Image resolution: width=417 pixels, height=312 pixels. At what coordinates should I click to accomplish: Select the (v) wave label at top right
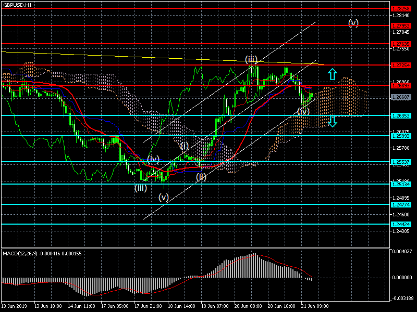point(353,23)
